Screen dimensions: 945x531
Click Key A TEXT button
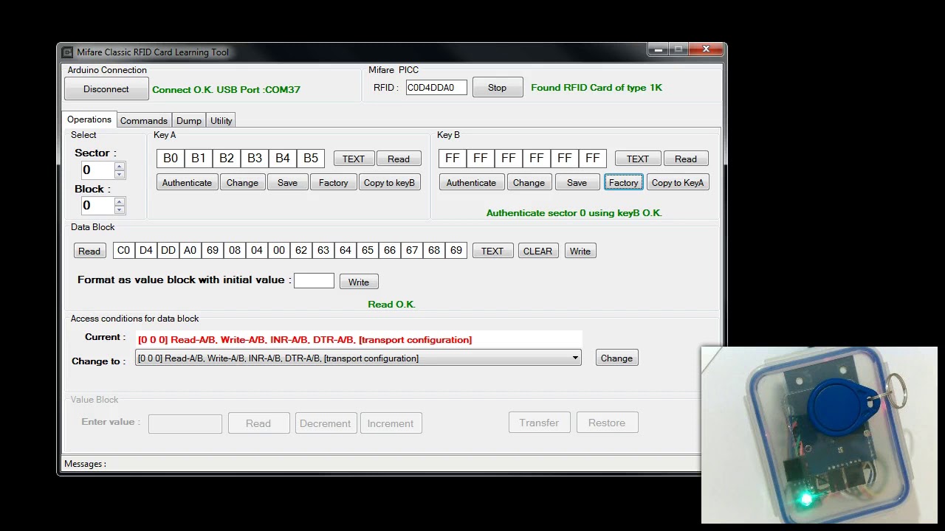click(354, 159)
